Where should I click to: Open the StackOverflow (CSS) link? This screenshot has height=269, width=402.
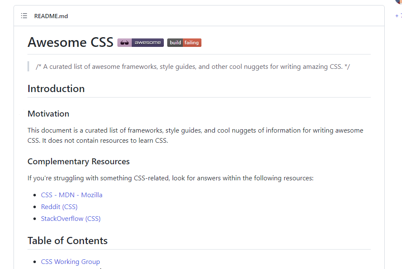pyautogui.click(x=71, y=218)
